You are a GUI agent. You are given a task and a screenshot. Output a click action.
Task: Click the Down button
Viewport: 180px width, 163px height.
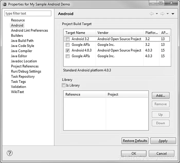[160, 123]
